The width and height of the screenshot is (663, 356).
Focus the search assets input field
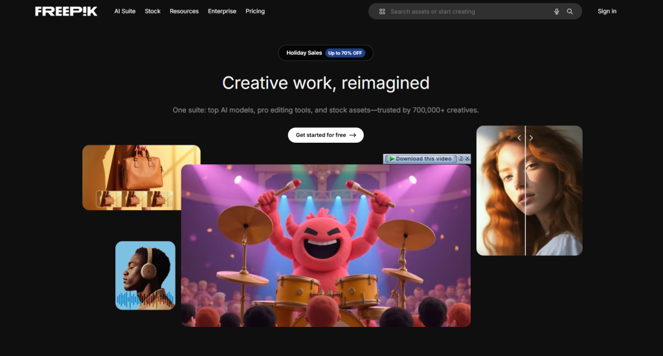[469, 12]
